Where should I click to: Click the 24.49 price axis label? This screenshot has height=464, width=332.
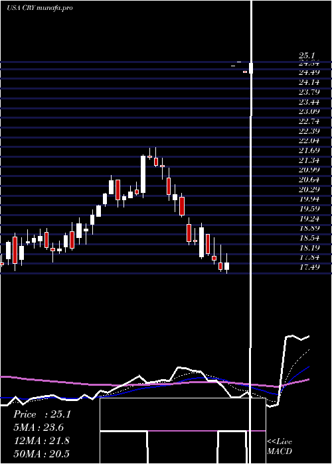click(309, 72)
